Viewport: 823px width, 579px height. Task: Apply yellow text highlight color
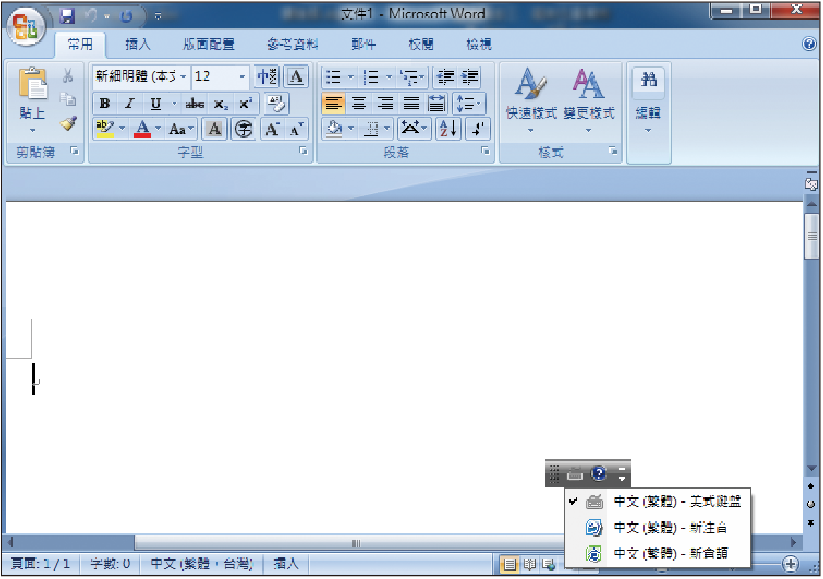(104, 129)
